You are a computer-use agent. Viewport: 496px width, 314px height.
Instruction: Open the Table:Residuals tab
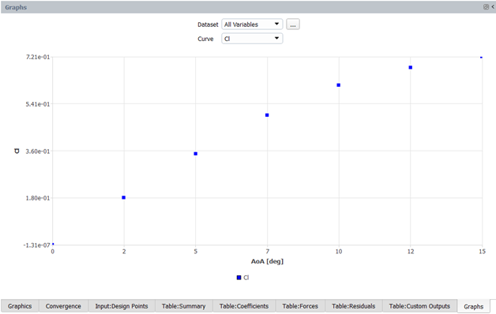tap(354, 306)
